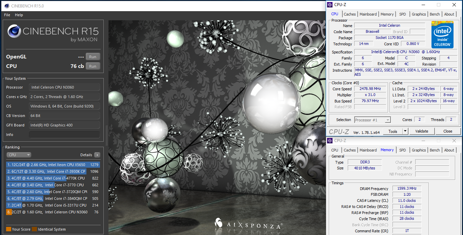Switch to Graphics tab in upper CPU-Z
Image resolution: width=463 pixels, height=235 pixels.
[419, 14]
